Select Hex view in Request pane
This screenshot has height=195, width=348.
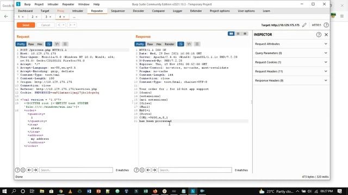(x=40, y=44)
